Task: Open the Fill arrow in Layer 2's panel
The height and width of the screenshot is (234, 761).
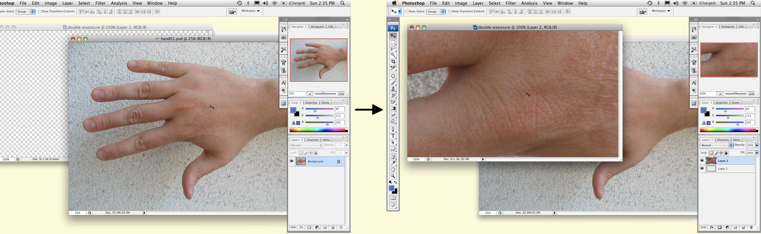Action: [757, 153]
